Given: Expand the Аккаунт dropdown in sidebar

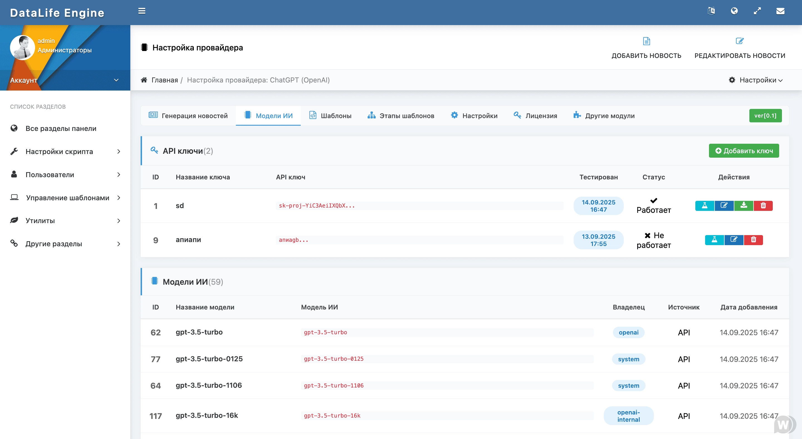Looking at the screenshot, I should (116, 80).
